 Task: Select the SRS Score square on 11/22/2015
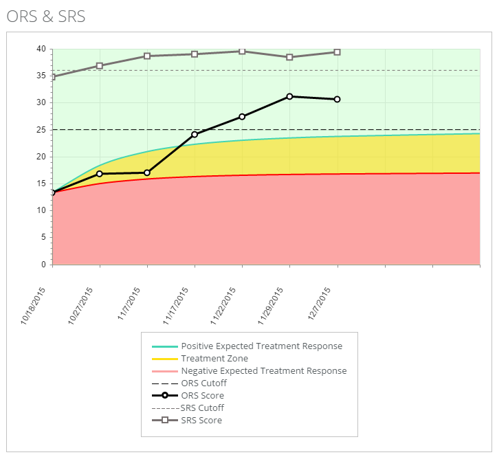[x=242, y=51]
